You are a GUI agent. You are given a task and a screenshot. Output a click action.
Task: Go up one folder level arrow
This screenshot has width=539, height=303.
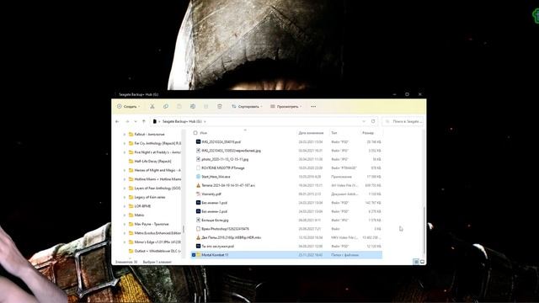pyautogui.click(x=144, y=121)
